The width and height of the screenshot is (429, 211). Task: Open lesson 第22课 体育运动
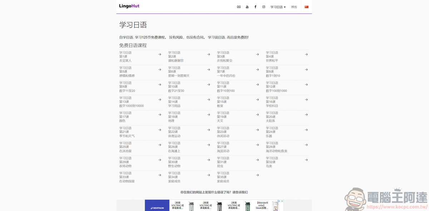(189, 132)
